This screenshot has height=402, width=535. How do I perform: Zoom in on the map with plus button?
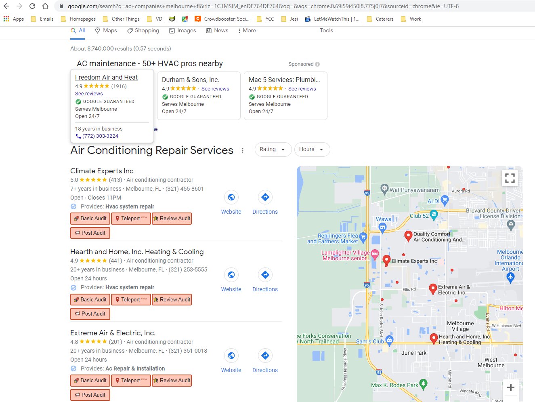(x=511, y=387)
